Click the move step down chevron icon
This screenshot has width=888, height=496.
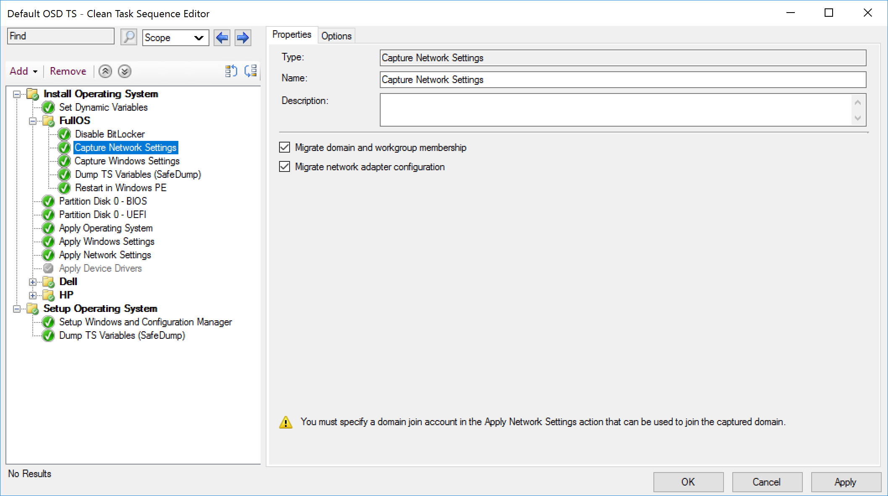click(x=124, y=71)
